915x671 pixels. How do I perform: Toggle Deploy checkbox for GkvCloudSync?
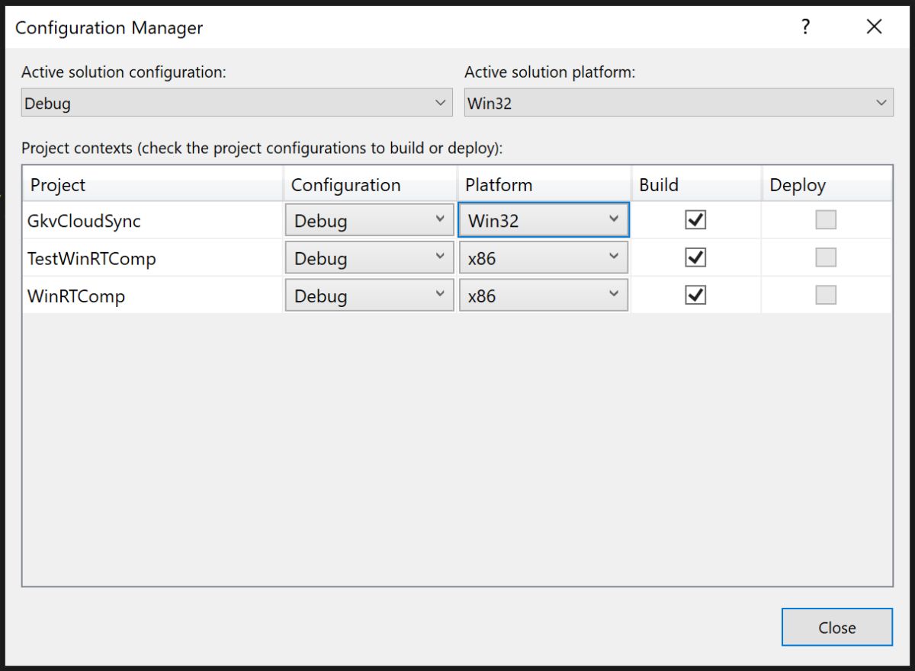tap(826, 220)
